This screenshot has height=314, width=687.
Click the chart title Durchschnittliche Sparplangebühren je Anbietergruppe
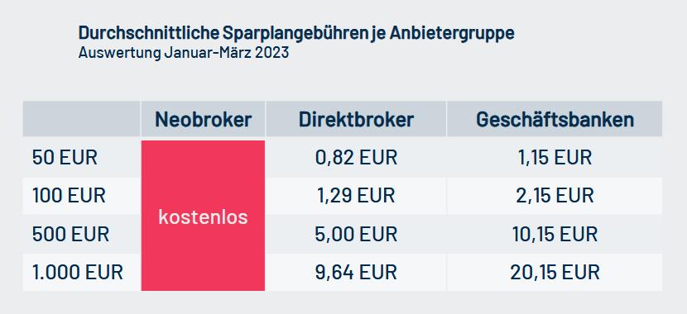296,34
